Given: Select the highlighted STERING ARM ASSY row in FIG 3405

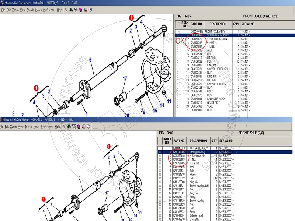Looking at the screenshot, I should (218, 35).
